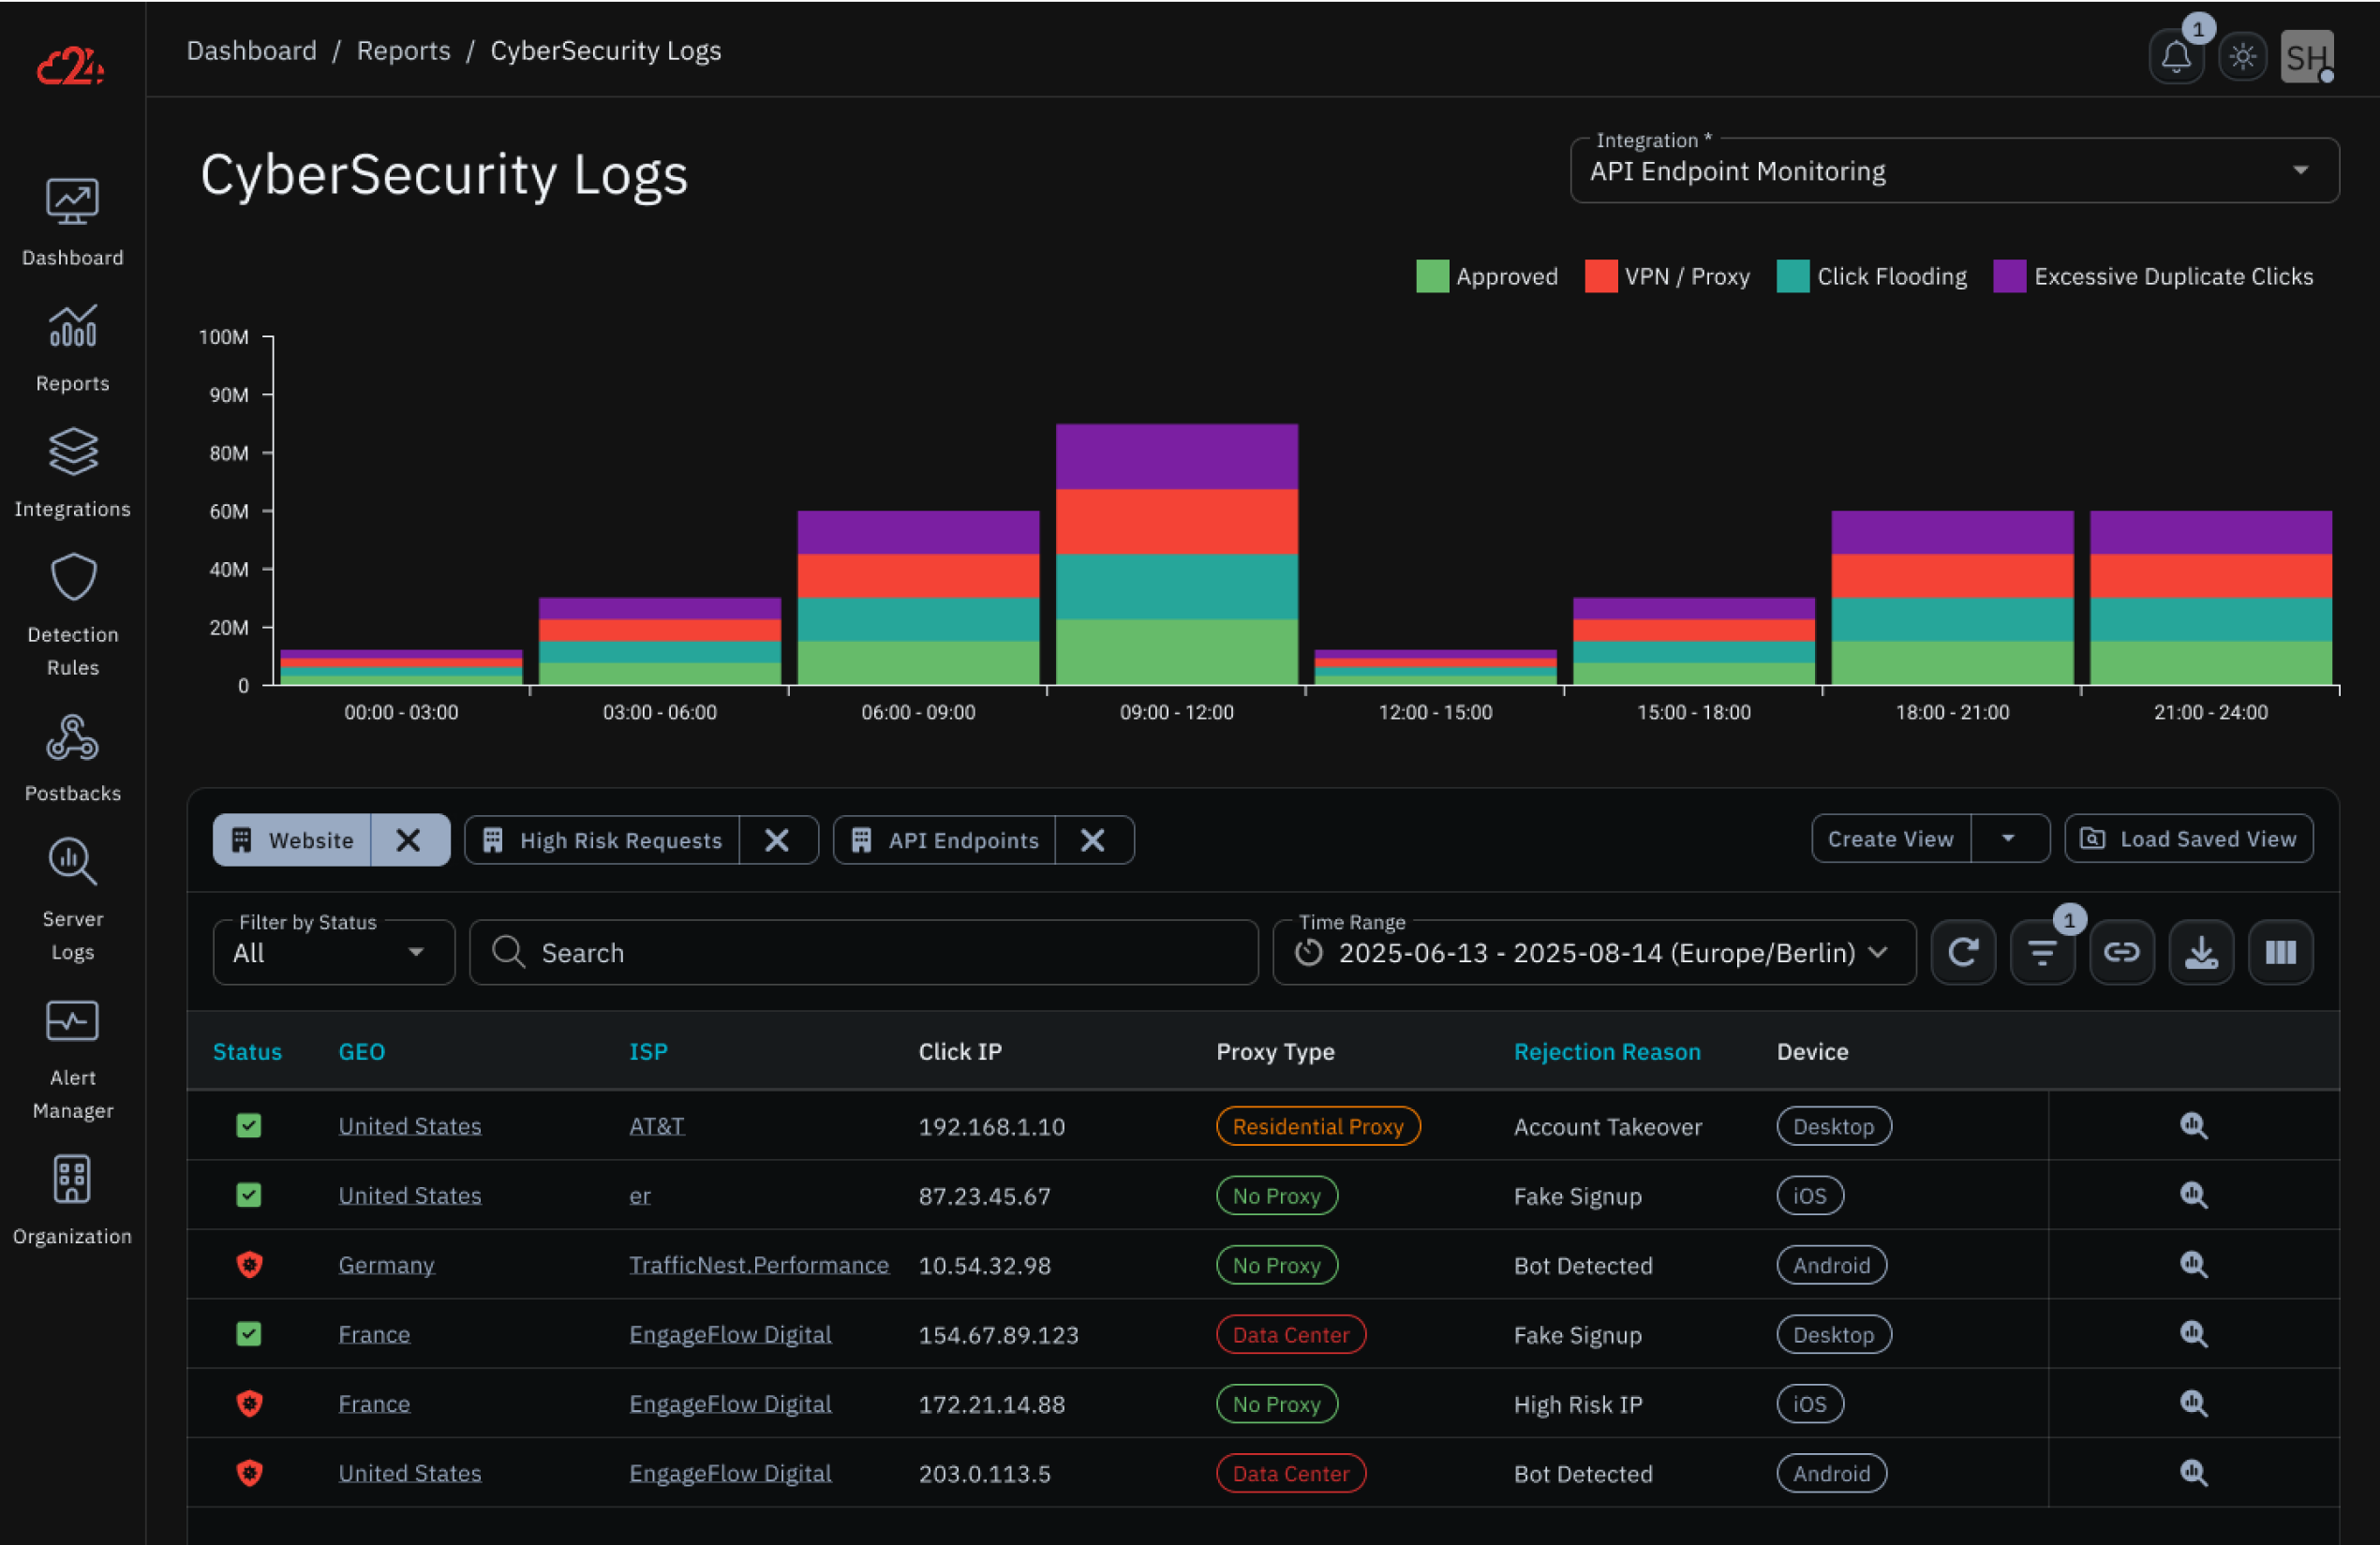This screenshot has height=1545, width=2380.
Task: Copy a shareable link with the chain icon
Action: 2122,952
